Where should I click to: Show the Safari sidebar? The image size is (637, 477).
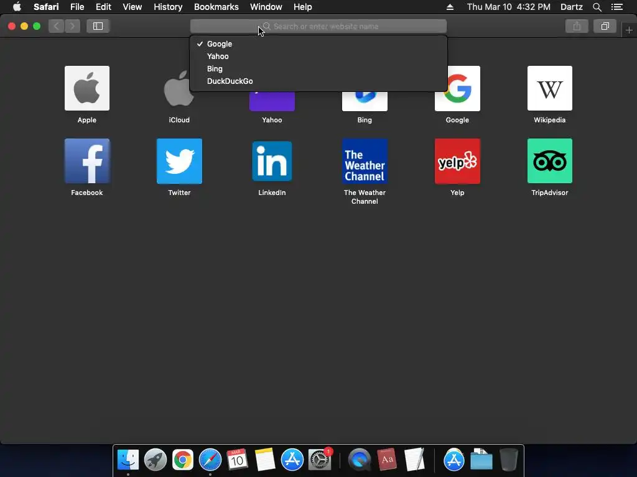click(98, 26)
